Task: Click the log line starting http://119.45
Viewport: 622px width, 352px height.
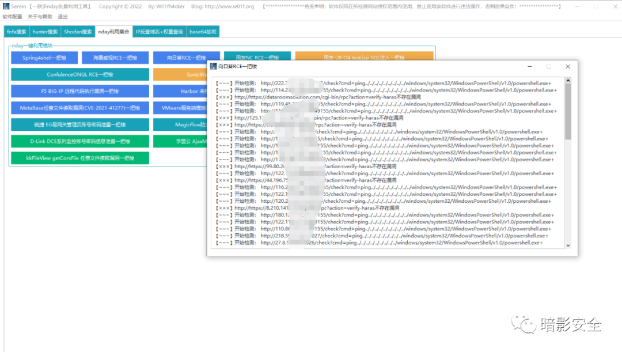Action: coord(383,104)
